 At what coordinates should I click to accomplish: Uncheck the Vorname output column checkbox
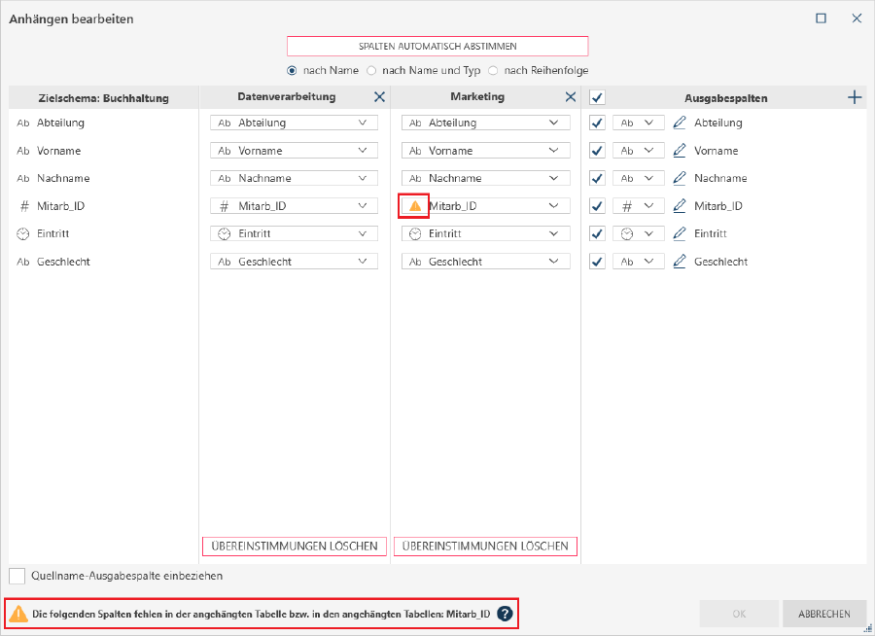point(598,151)
